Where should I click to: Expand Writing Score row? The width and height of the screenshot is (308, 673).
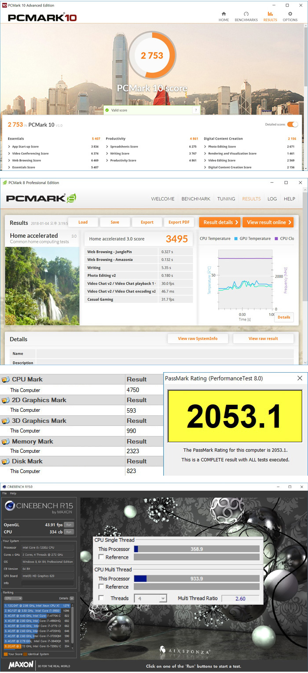(x=108, y=154)
